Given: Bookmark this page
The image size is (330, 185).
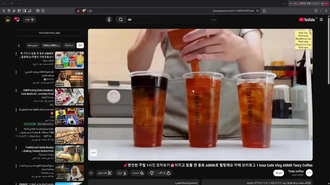Looking at the screenshot, I should 264,11.
